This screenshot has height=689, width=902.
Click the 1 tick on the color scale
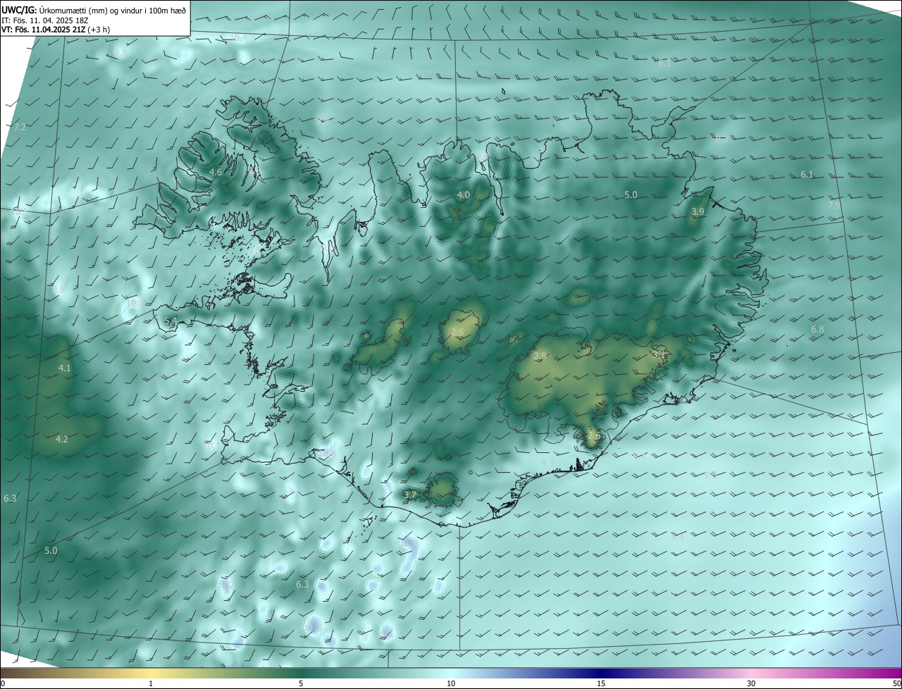coord(151,683)
